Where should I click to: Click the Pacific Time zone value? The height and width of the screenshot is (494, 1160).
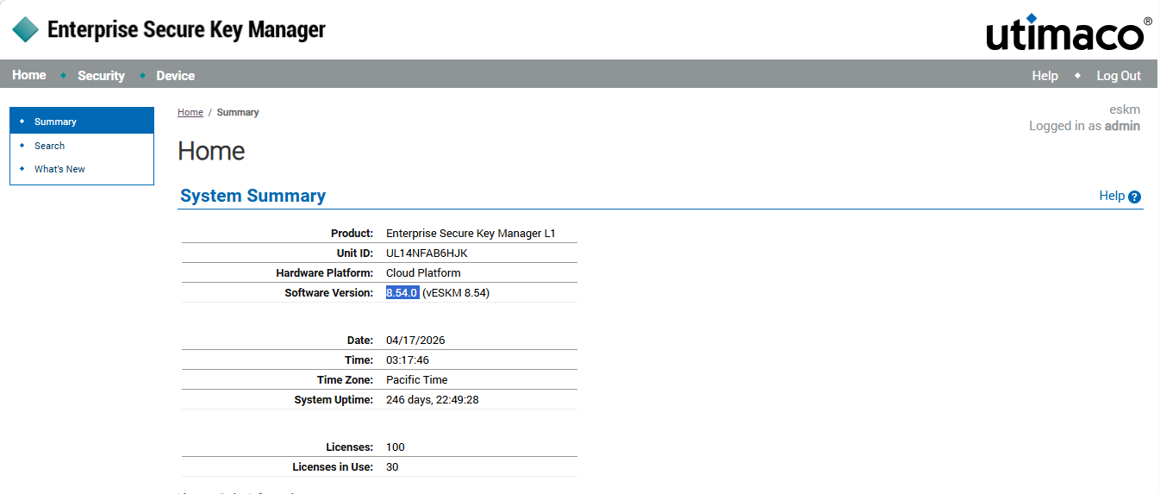[417, 380]
